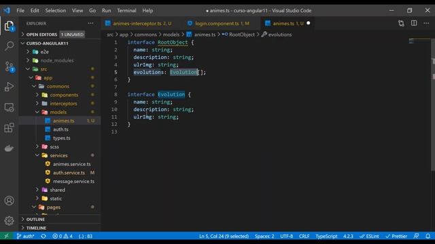435x244 pixels.
Task: Open Problems via errors and warnings indicator
Action: click(63, 236)
